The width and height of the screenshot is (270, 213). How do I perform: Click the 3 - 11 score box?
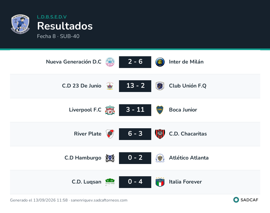(135, 110)
